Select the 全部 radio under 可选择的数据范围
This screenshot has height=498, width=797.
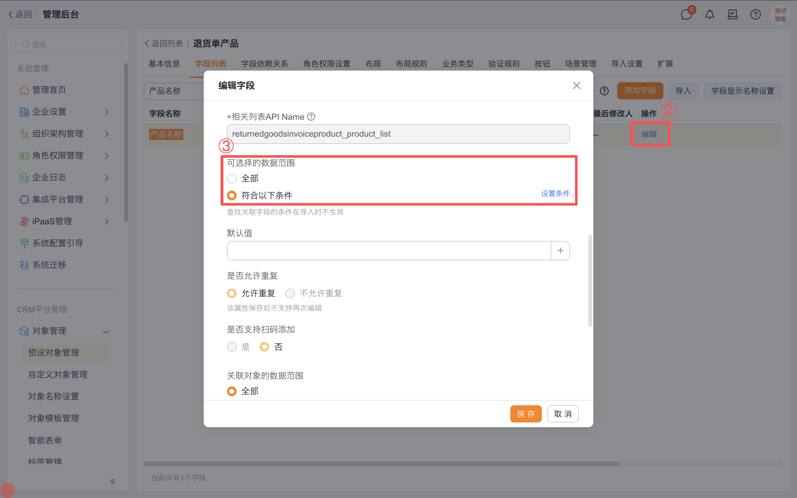(x=232, y=178)
